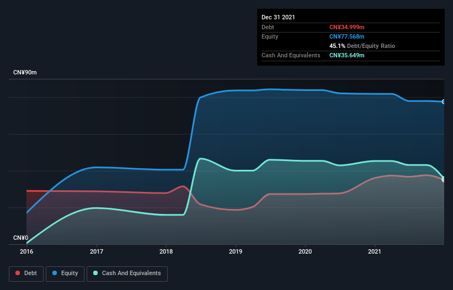Toggle the Equity series legend button
Viewport: 453px width, 290px height.
point(65,273)
